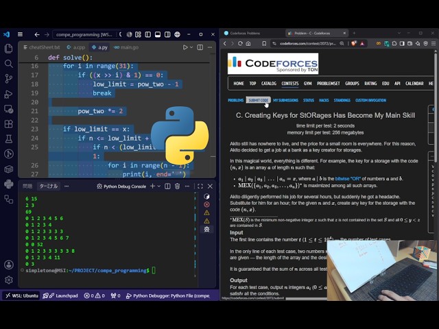Switch to cheatSheet.txt editor tab

pyautogui.click(x=42, y=47)
